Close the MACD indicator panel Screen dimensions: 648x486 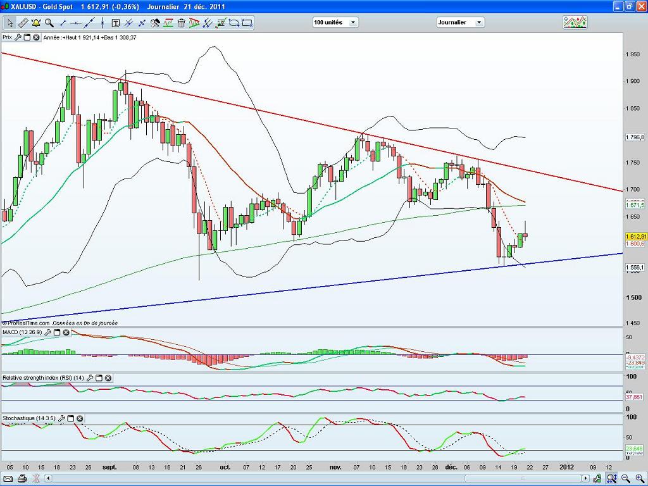(66, 332)
